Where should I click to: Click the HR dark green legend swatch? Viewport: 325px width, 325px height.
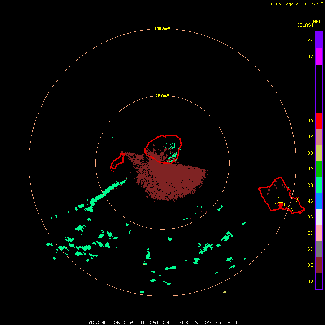(x=319, y=169)
